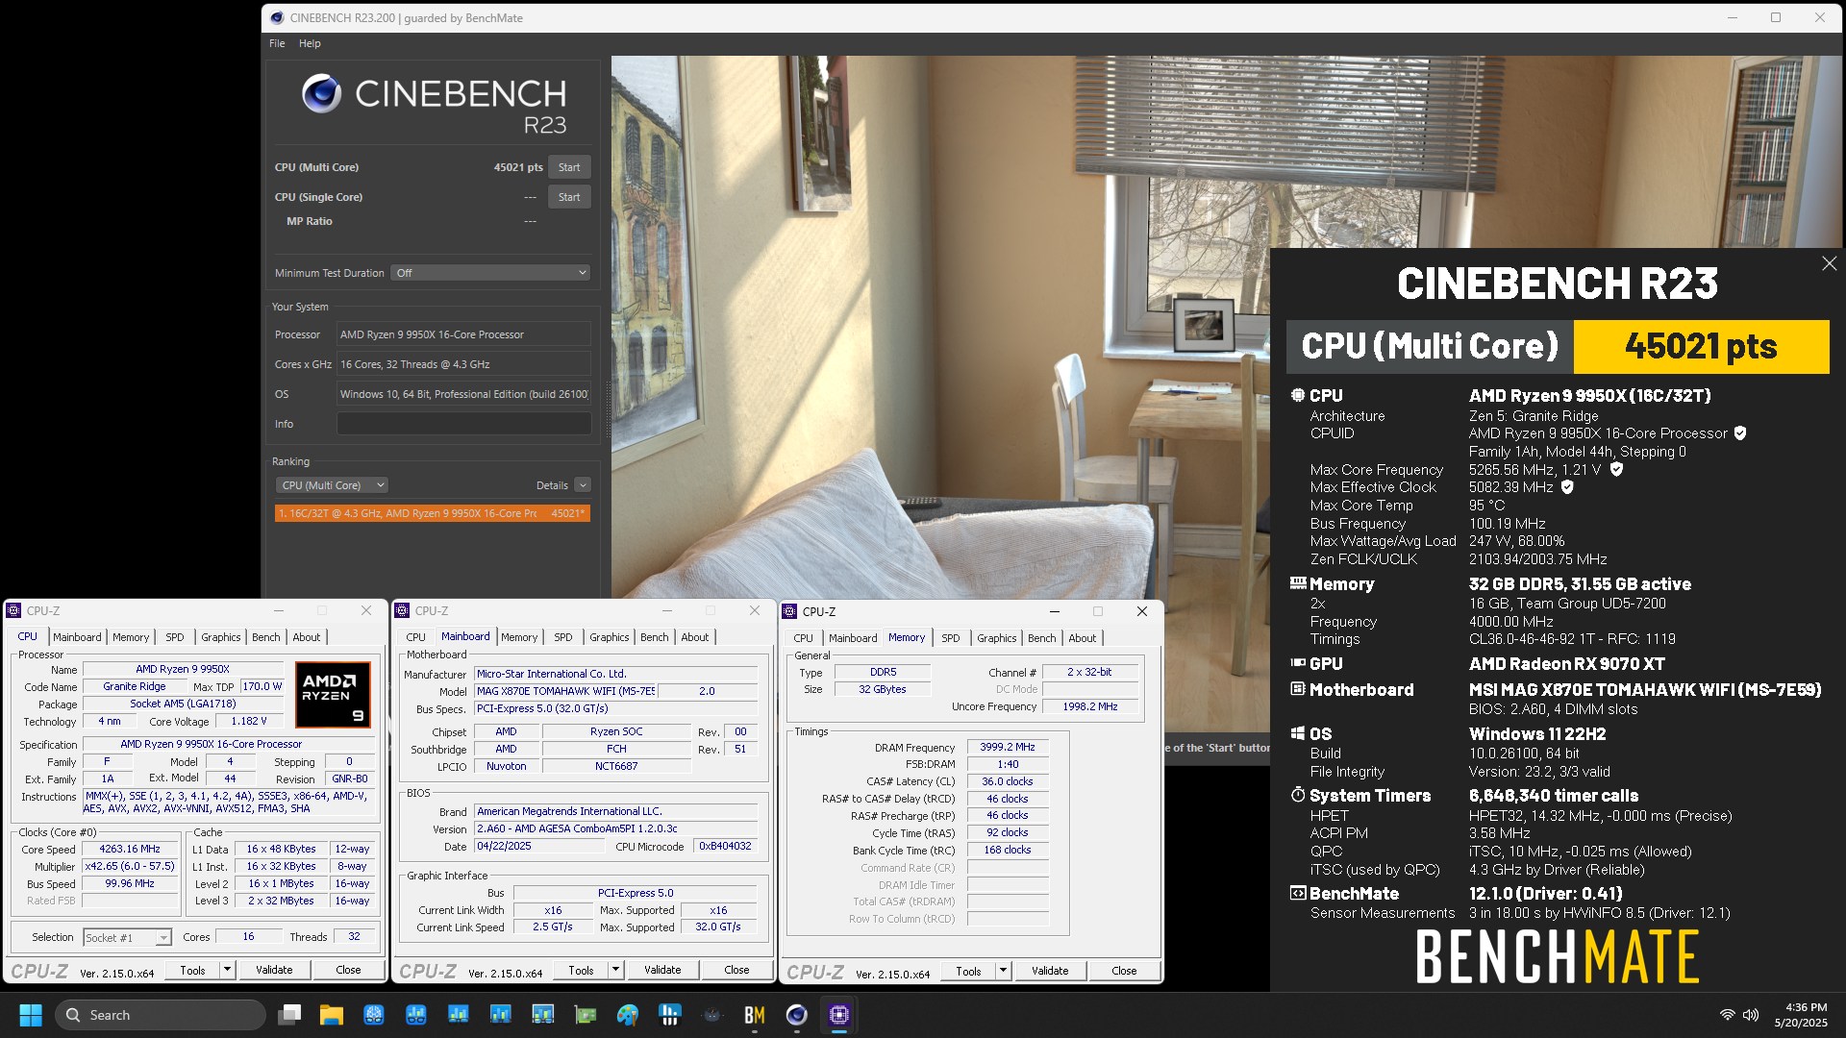The height and width of the screenshot is (1038, 1846).
Task: Open Tools dropdown arrow in CPU-Z Memory window
Action: [1003, 971]
